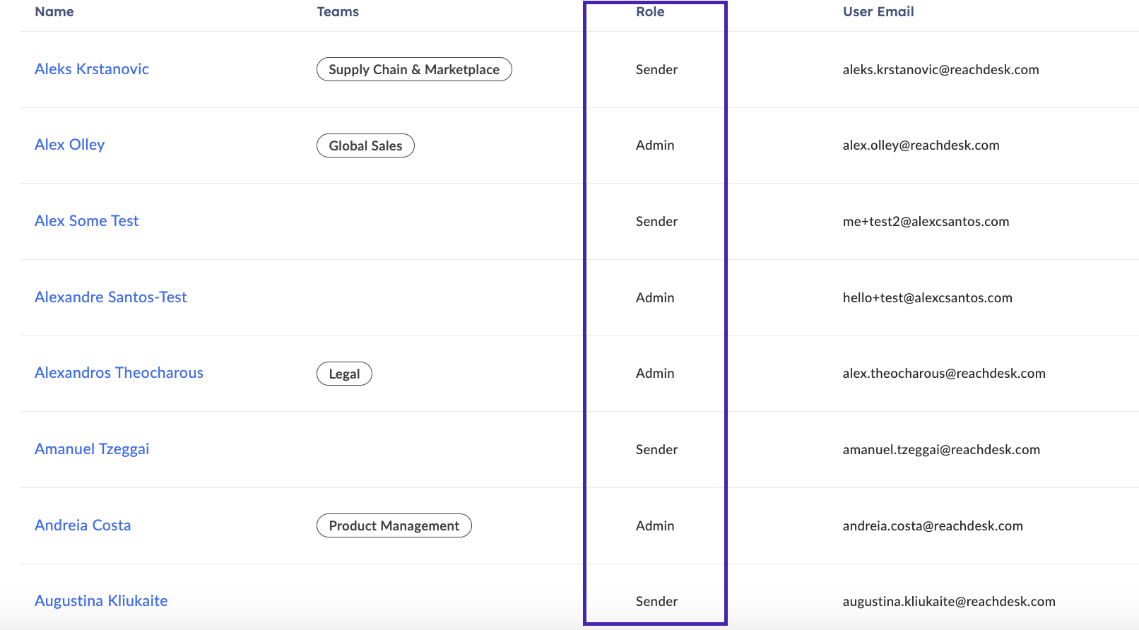Open Aleks Krstanovic's user profile

92,69
